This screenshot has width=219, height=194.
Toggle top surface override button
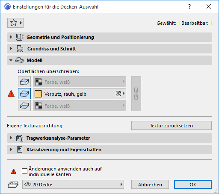24,82
